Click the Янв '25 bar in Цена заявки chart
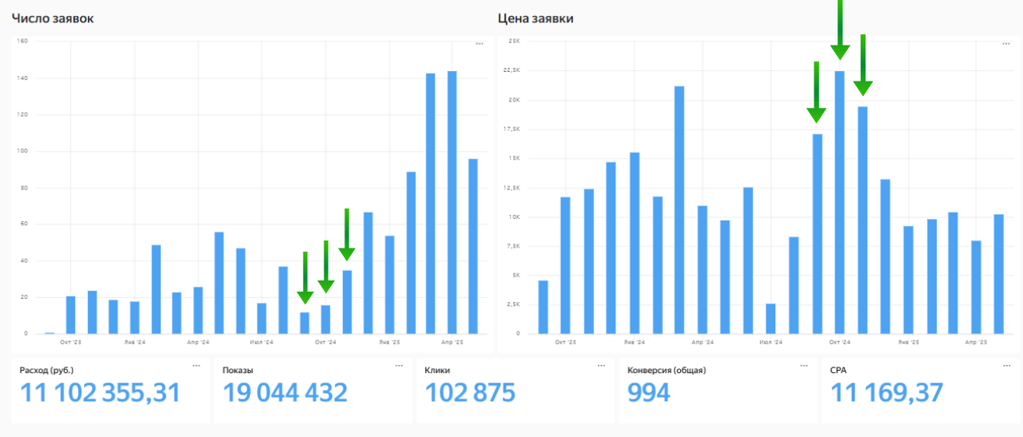 [x=909, y=280]
